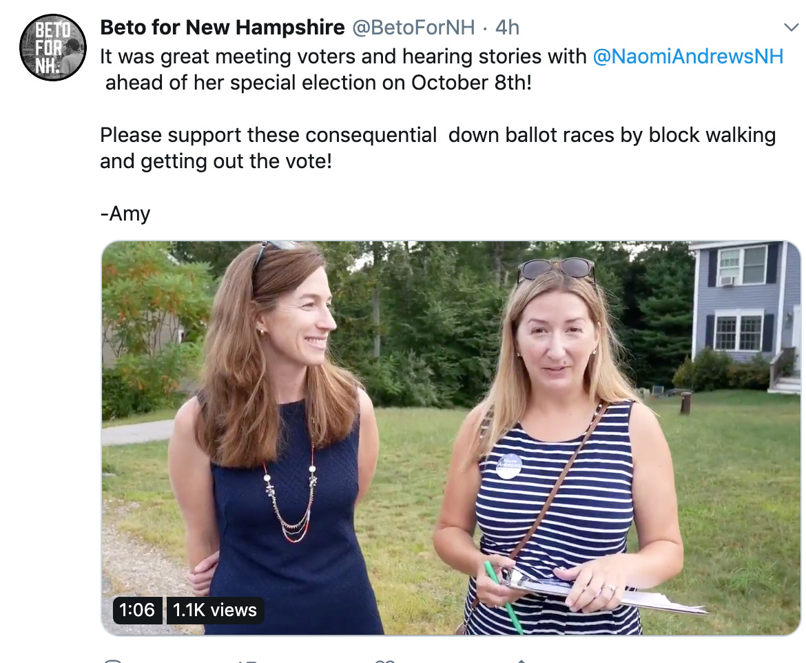Image resolution: width=806 pixels, height=663 pixels.
Task: Click the 'and getting out the vote!' line
Action: [216, 161]
